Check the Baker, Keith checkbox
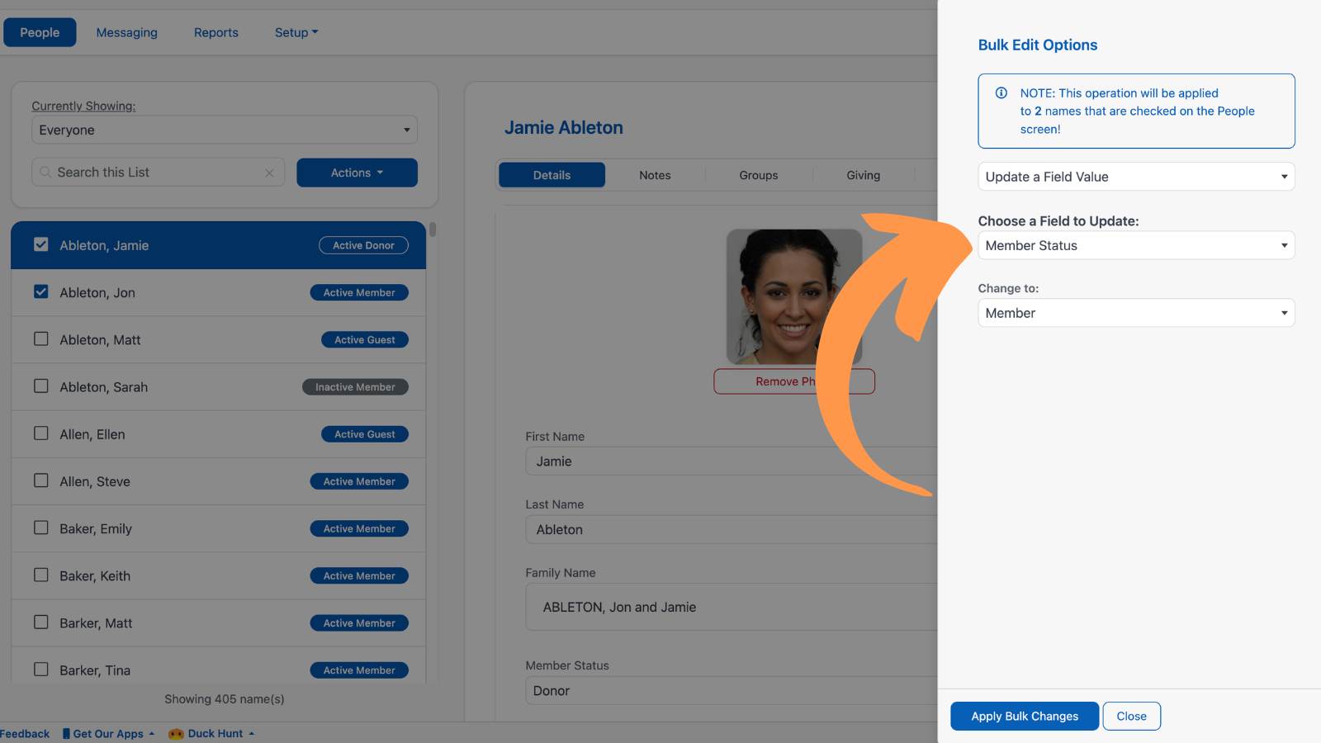 click(x=41, y=575)
